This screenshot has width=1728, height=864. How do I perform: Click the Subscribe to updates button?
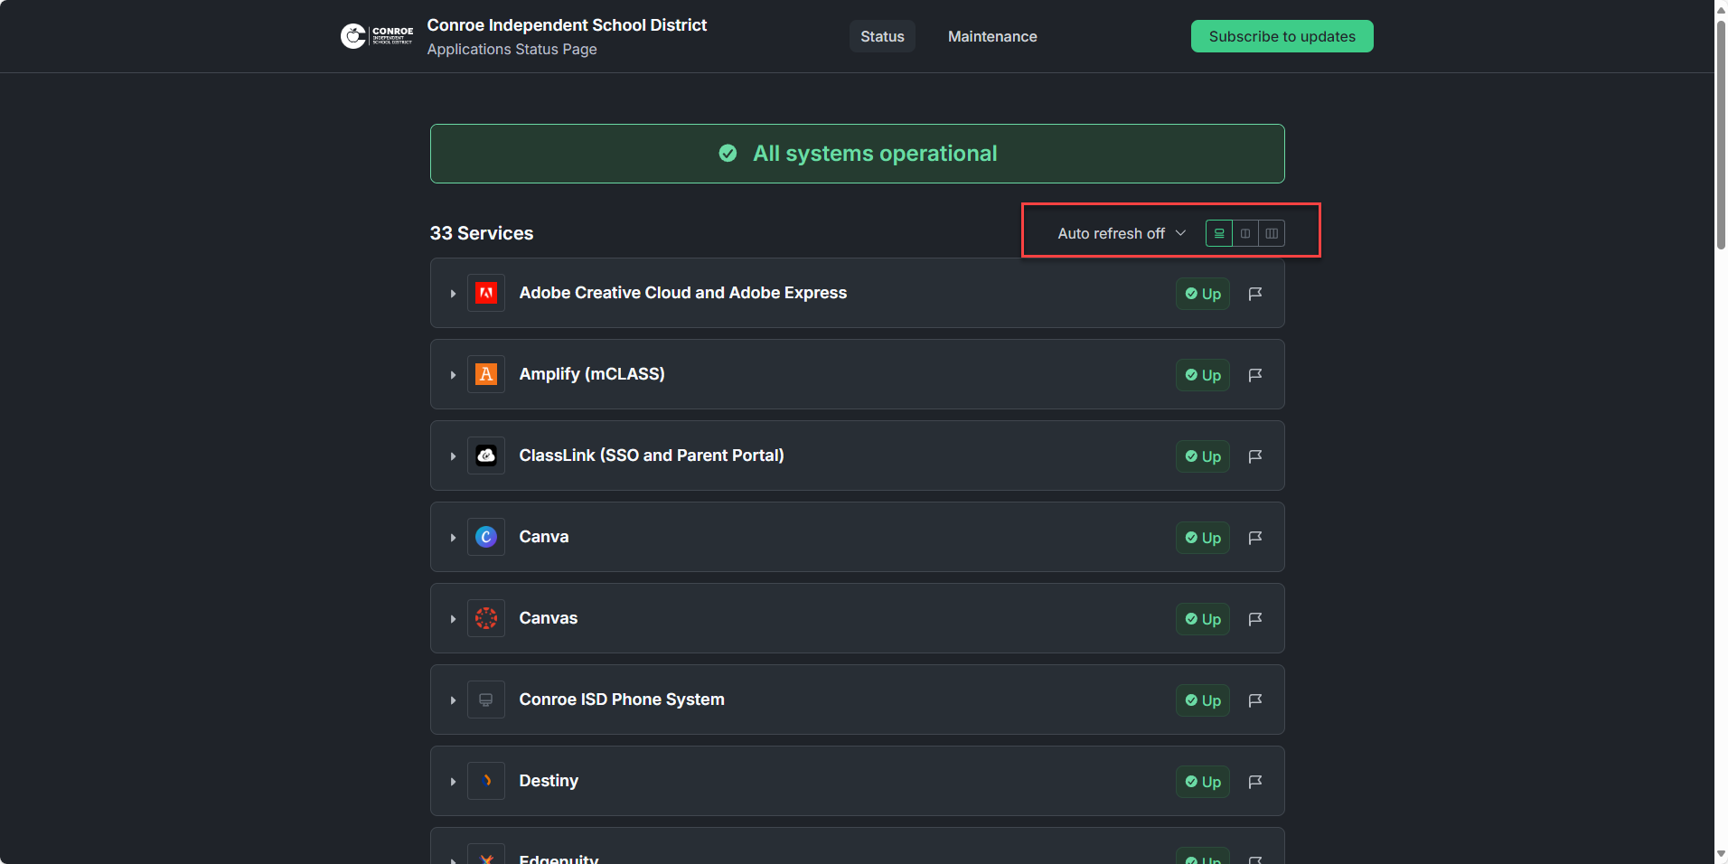[1282, 36]
